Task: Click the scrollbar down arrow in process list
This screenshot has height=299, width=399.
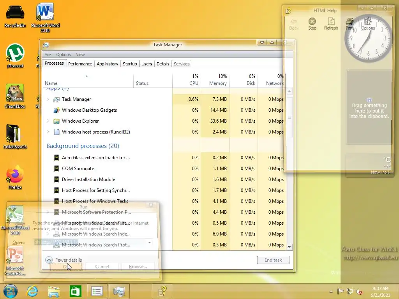Action: pyautogui.click(x=290, y=246)
